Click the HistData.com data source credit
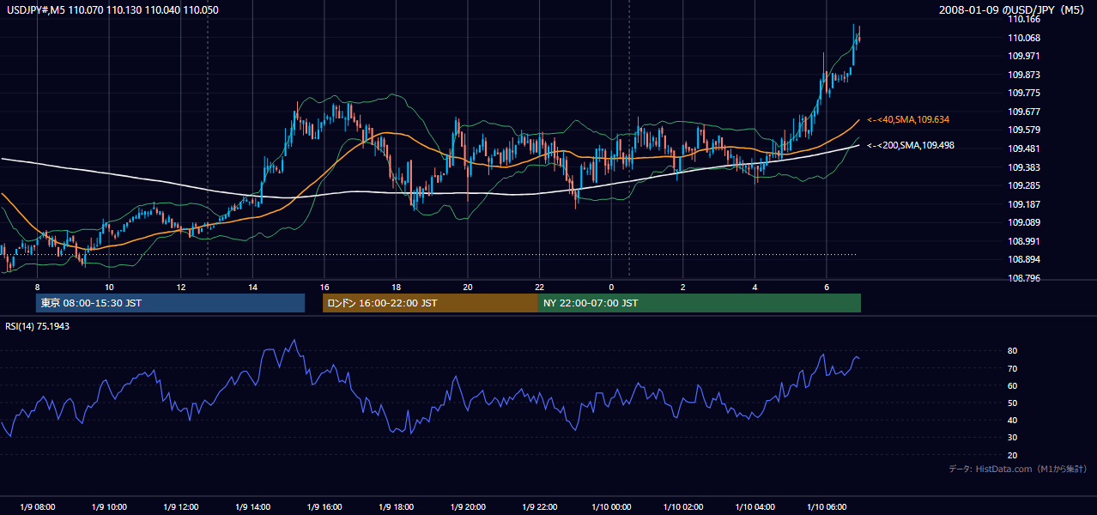This screenshot has height=515, width=1097. 1018,469
